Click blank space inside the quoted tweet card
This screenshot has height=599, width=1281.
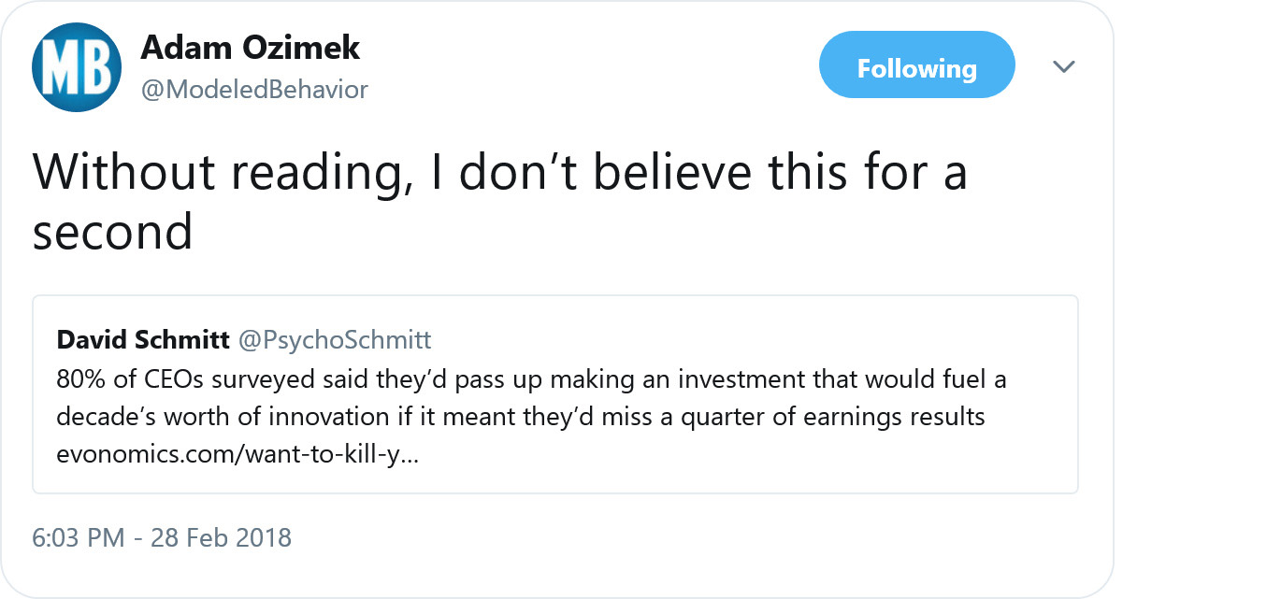(748, 460)
